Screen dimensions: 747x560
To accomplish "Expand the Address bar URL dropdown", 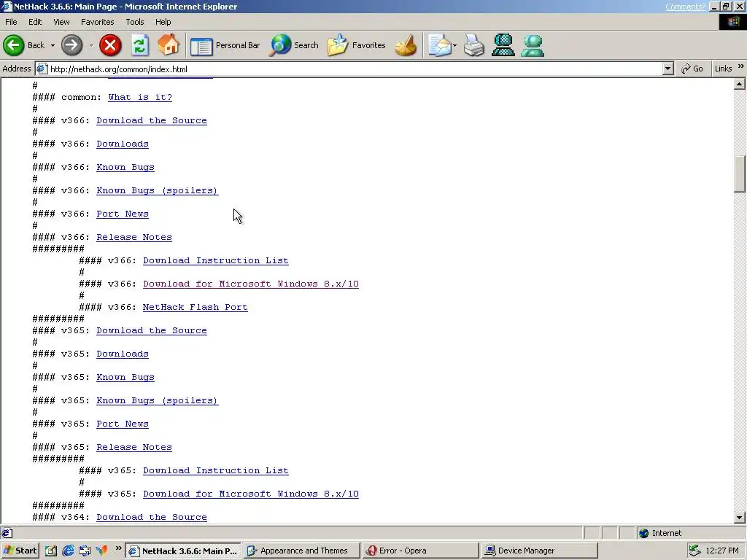I will [668, 69].
